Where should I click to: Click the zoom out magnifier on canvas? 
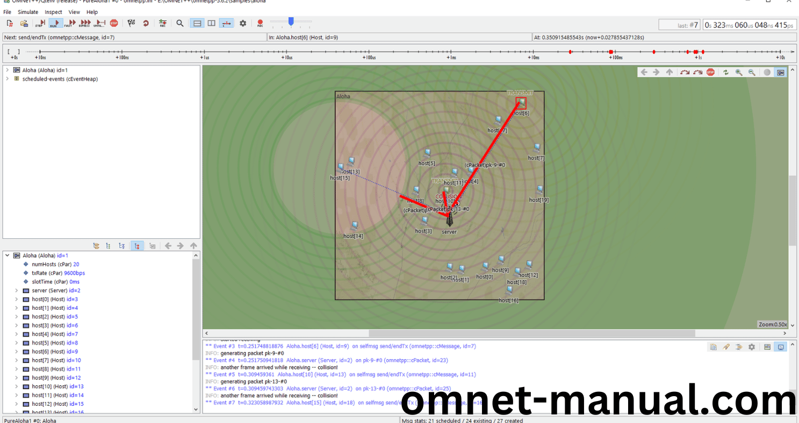coord(752,72)
